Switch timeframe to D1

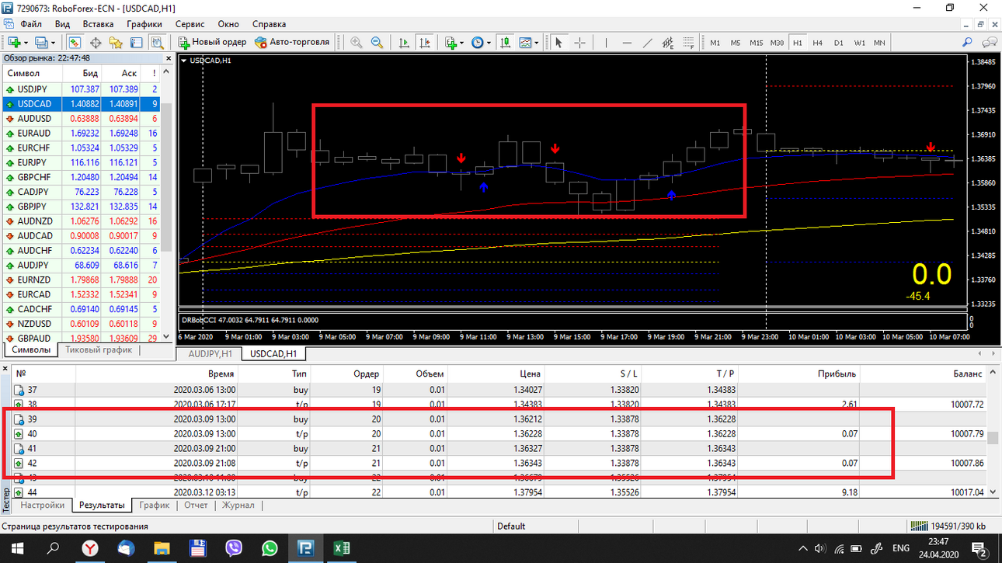pyautogui.click(x=838, y=43)
